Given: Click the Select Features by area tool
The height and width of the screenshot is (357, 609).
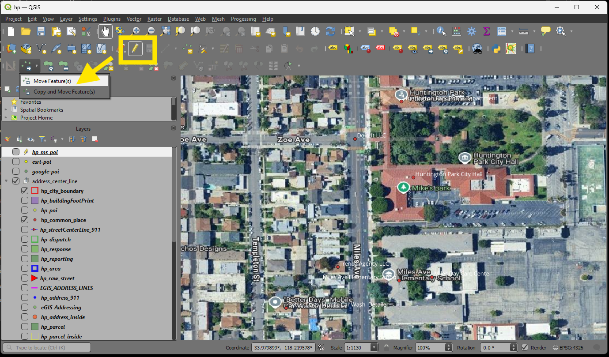Looking at the screenshot, I should pos(349,31).
